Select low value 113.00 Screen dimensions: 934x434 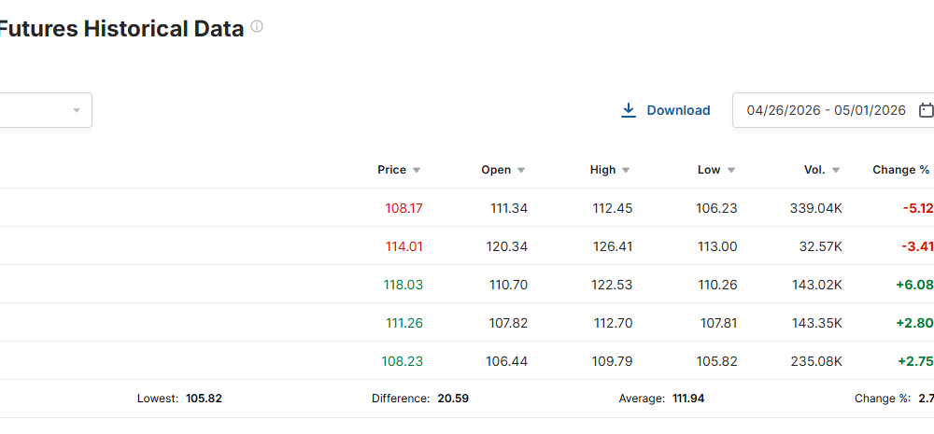(717, 246)
